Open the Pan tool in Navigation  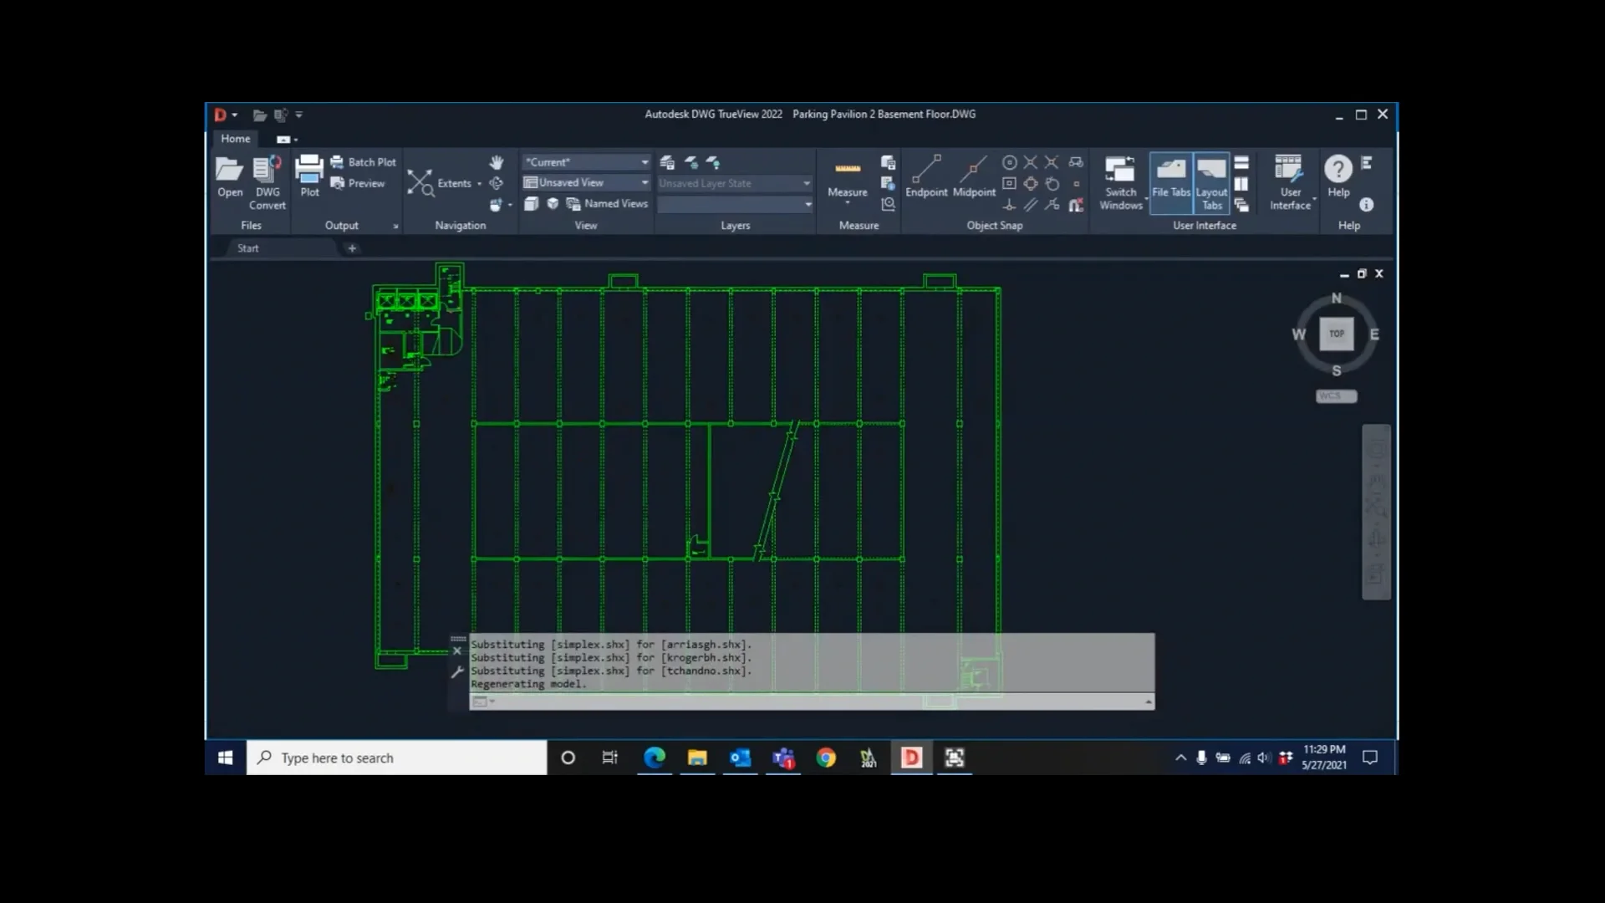click(496, 161)
